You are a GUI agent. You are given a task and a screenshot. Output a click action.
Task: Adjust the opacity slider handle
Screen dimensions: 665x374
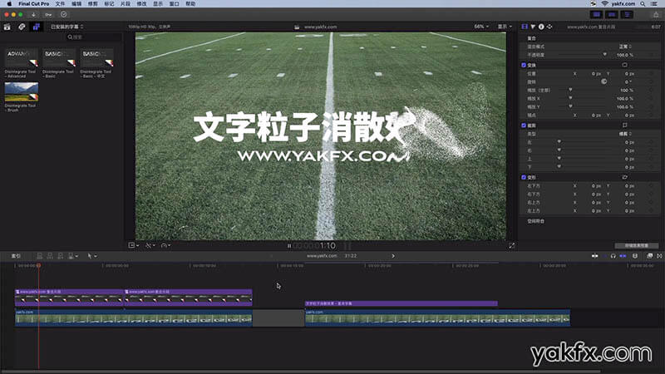605,54
